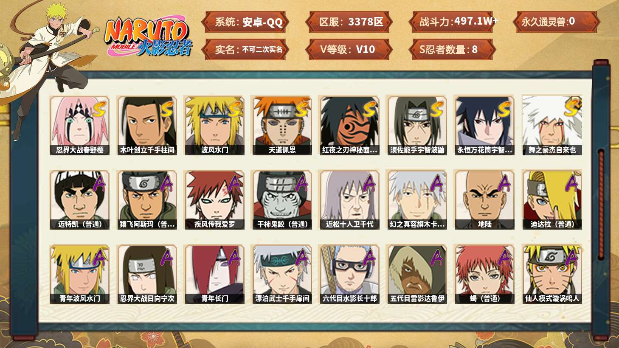Click the 舞之豪杰自来也 portrait
619x348 pixels.
552,125
